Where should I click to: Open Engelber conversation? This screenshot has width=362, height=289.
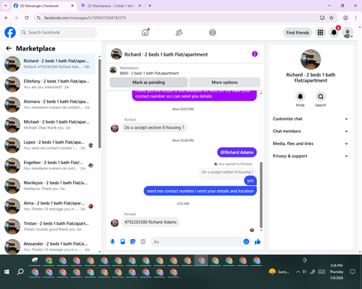point(49,165)
